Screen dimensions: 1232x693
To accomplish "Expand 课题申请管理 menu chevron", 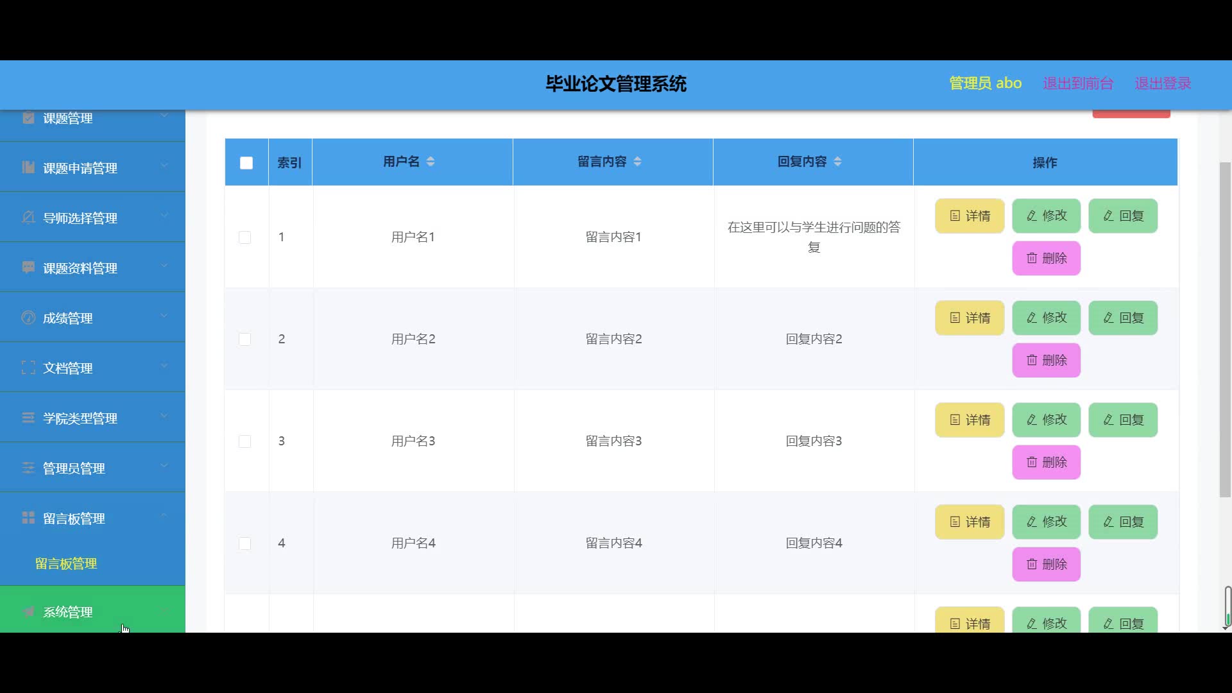I will (164, 166).
